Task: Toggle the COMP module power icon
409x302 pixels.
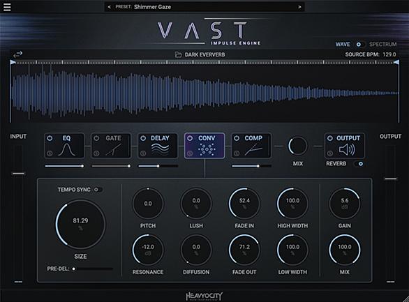Action: pos(237,138)
